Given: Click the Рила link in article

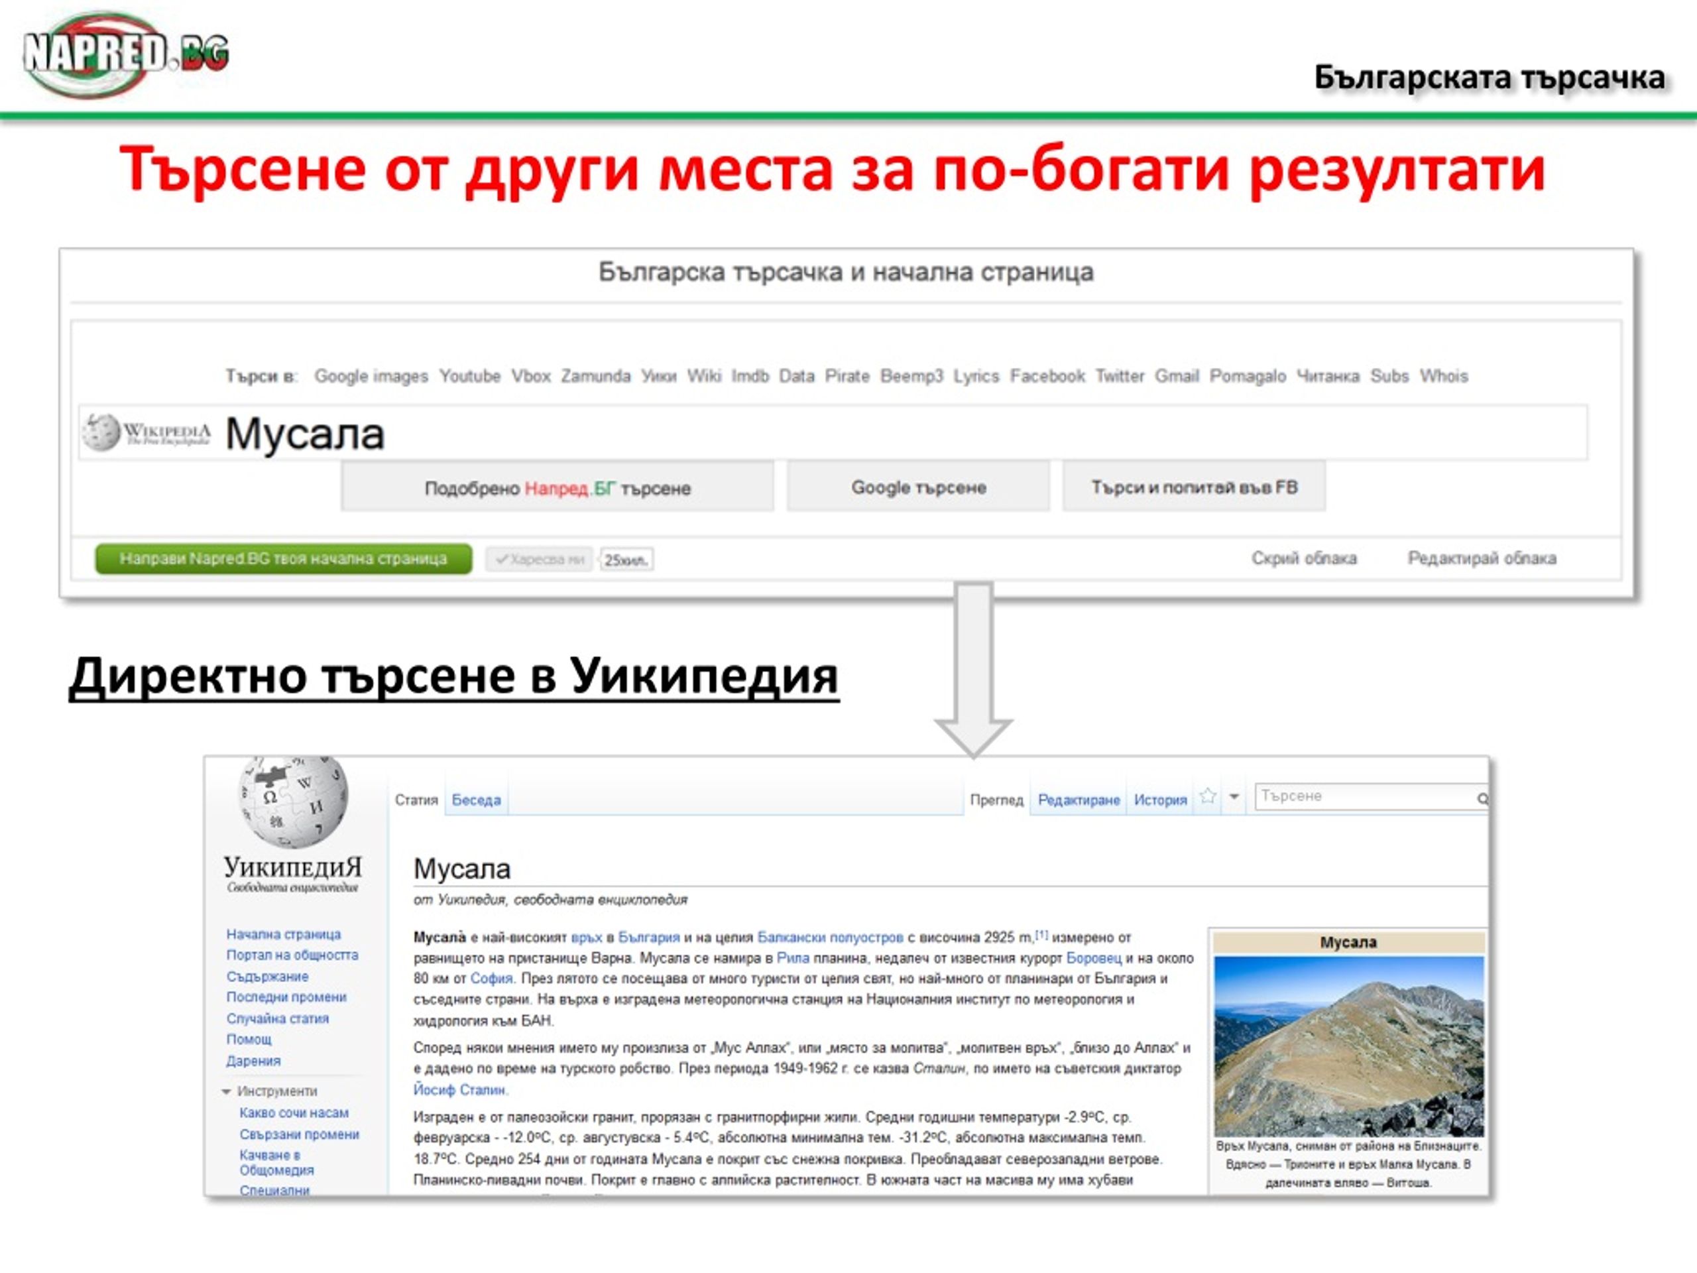Looking at the screenshot, I should coord(793,957).
